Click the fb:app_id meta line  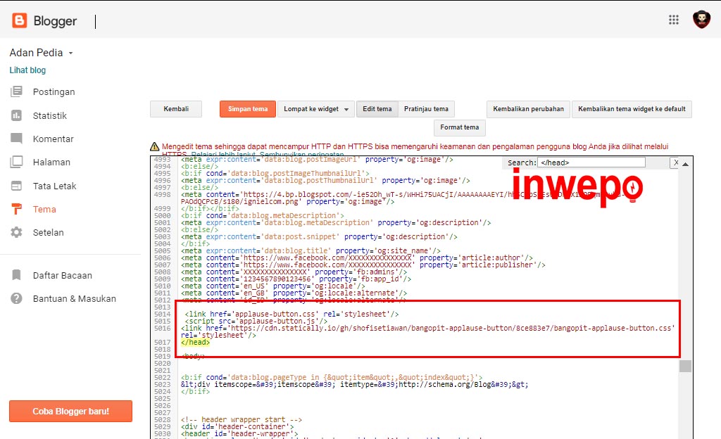click(x=296, y=279)
